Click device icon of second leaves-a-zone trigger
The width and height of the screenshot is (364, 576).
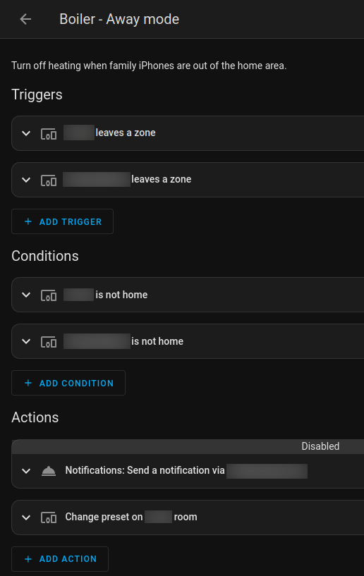49,180
